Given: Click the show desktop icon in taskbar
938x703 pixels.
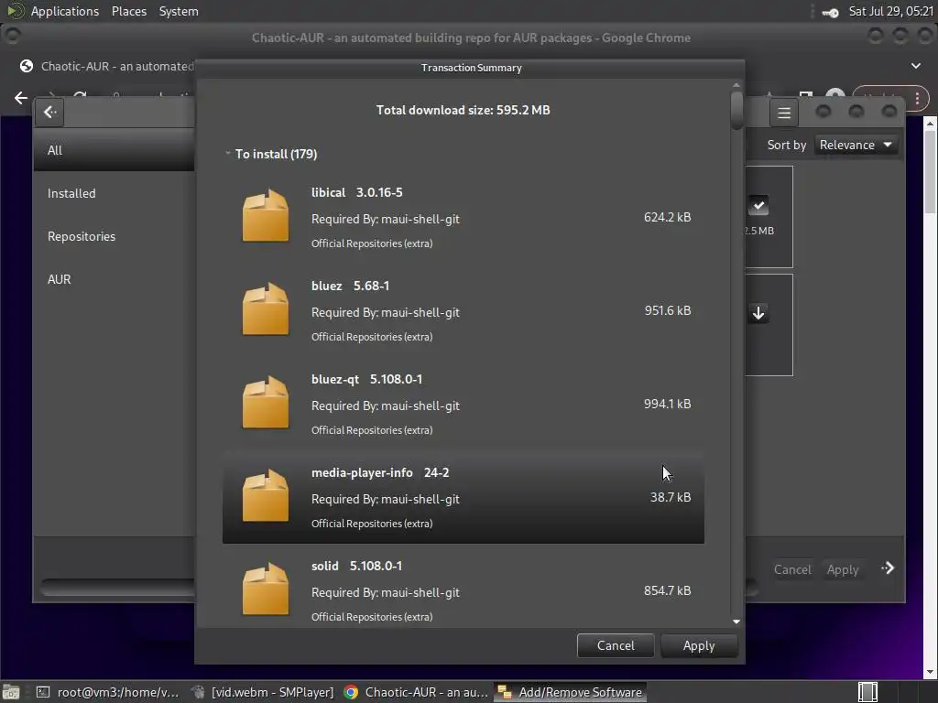Looking at the screenshot, I should pos(11,692).
